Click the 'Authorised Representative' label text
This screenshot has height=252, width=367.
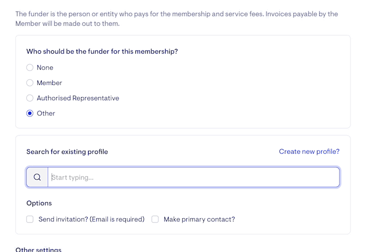tap(78, 98)
